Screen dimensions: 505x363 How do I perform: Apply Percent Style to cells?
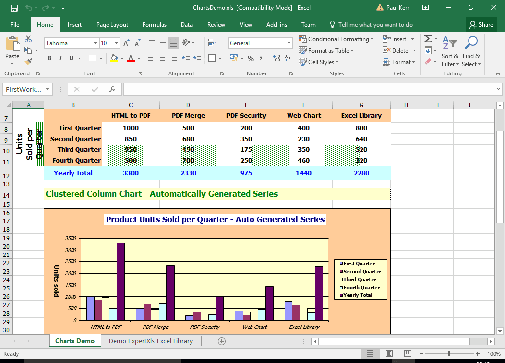(x=251, y=58)
